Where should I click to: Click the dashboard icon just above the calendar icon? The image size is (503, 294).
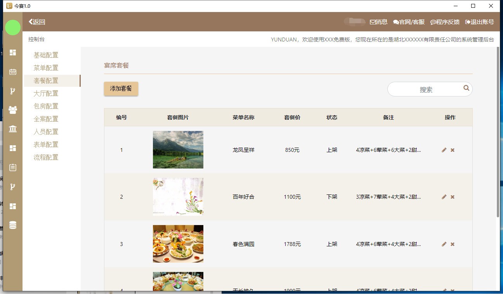coord(13,52)
